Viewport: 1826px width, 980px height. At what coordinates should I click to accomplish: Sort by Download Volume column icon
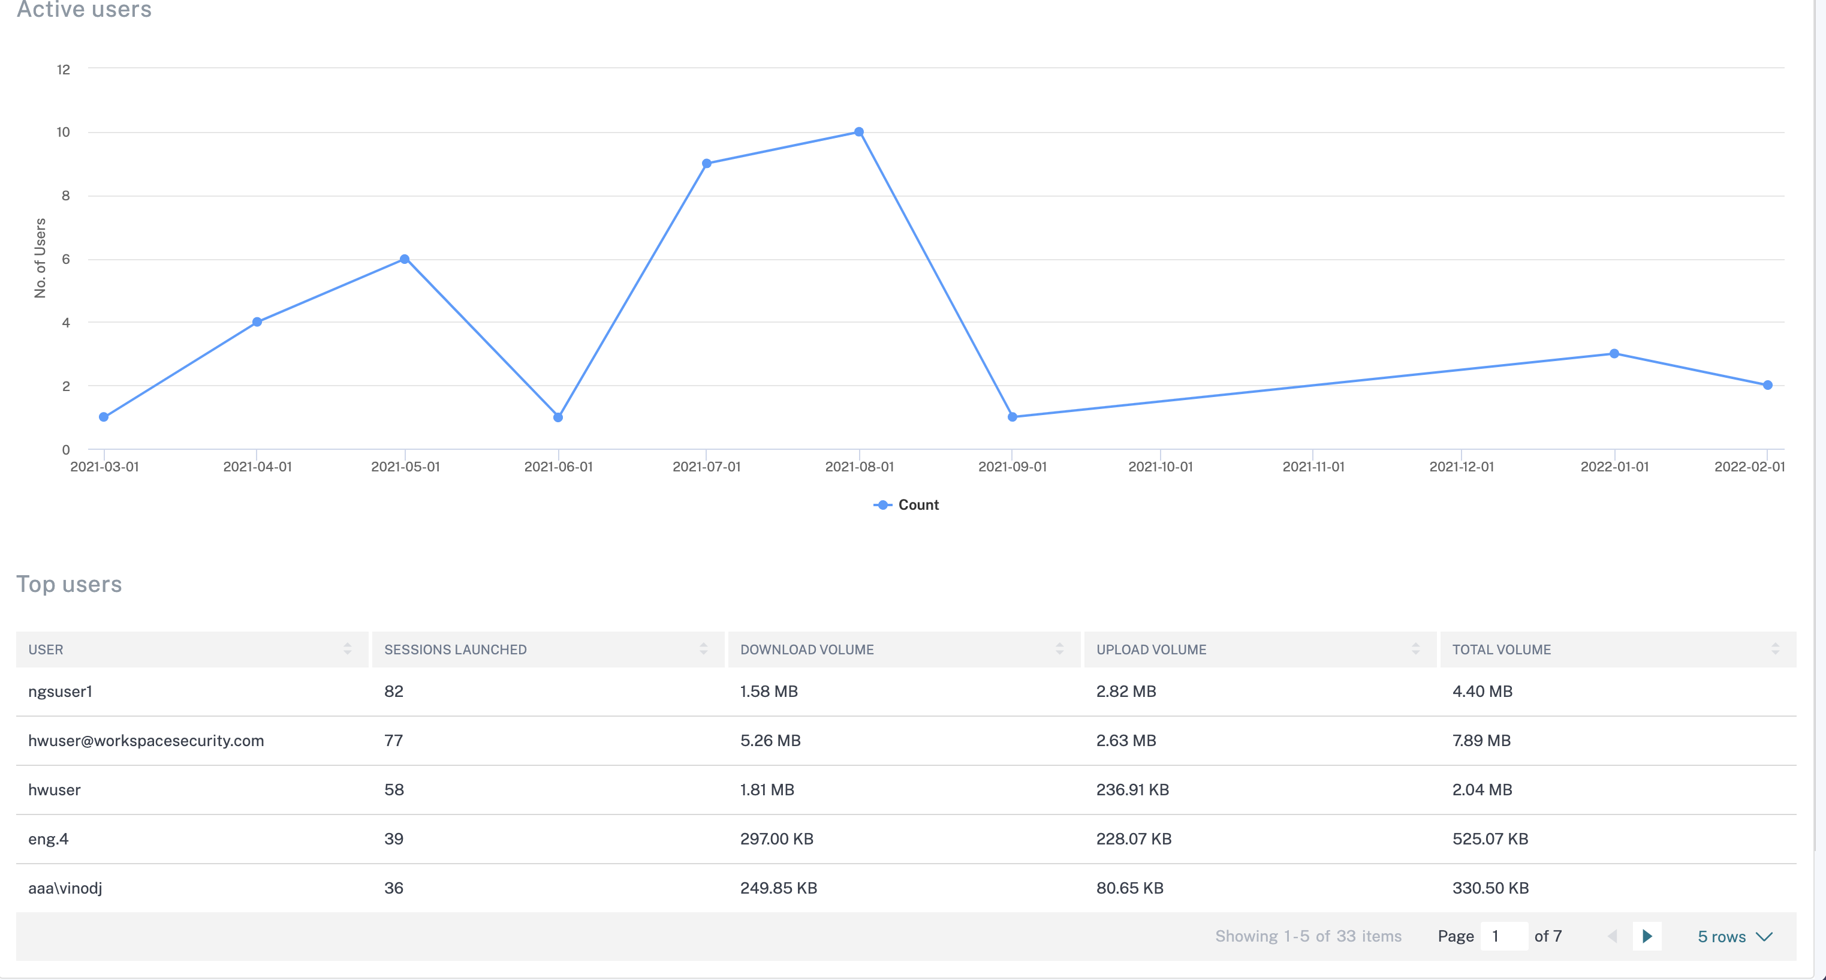pyautogui.click(x=1059, y=649)
